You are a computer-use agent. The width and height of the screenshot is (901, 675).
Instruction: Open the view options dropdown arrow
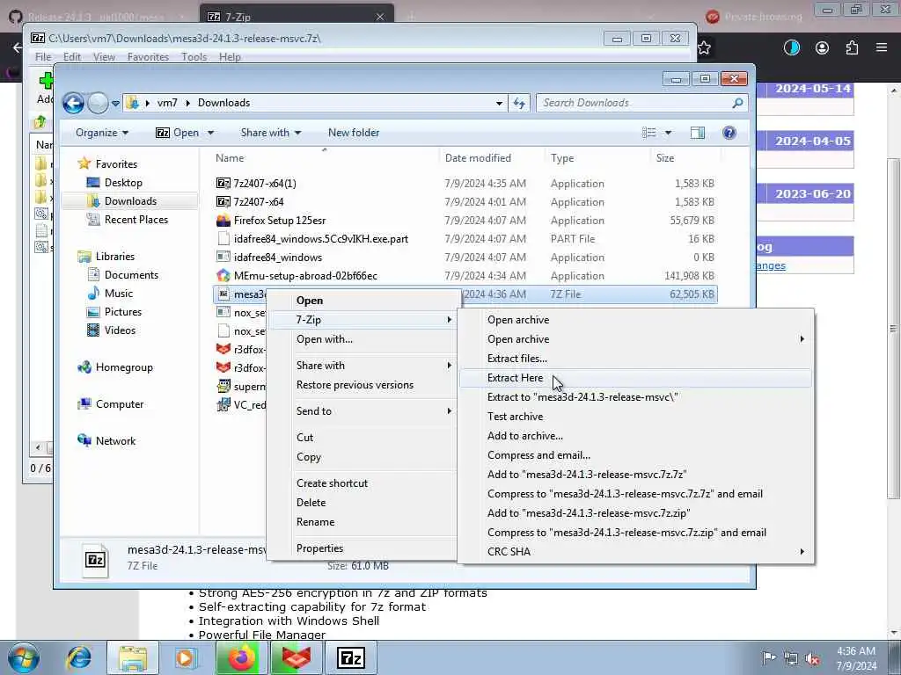coord(668,134)
